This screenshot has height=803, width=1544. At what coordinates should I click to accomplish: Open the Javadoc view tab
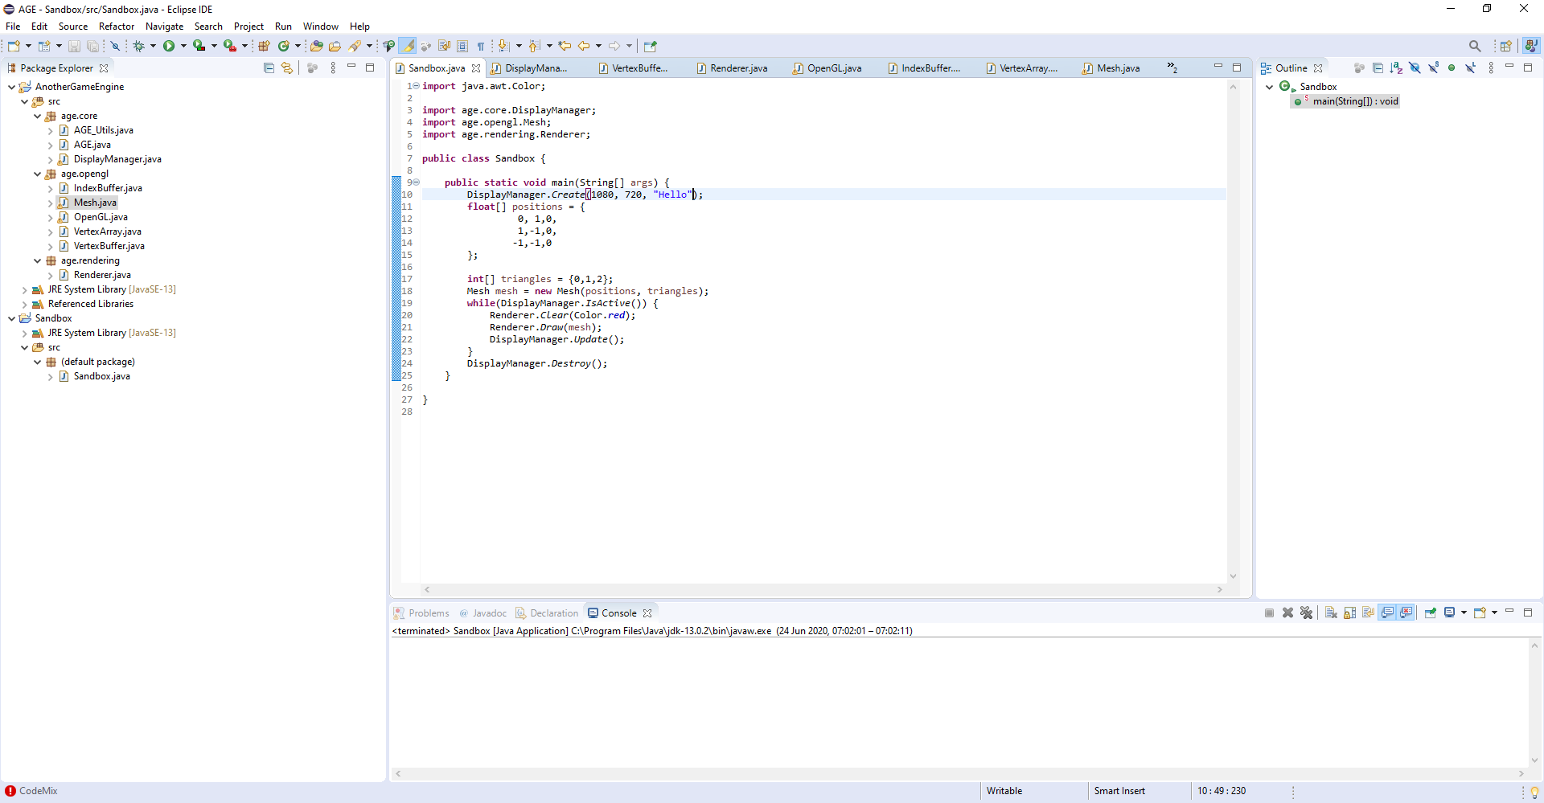point(482,612)
